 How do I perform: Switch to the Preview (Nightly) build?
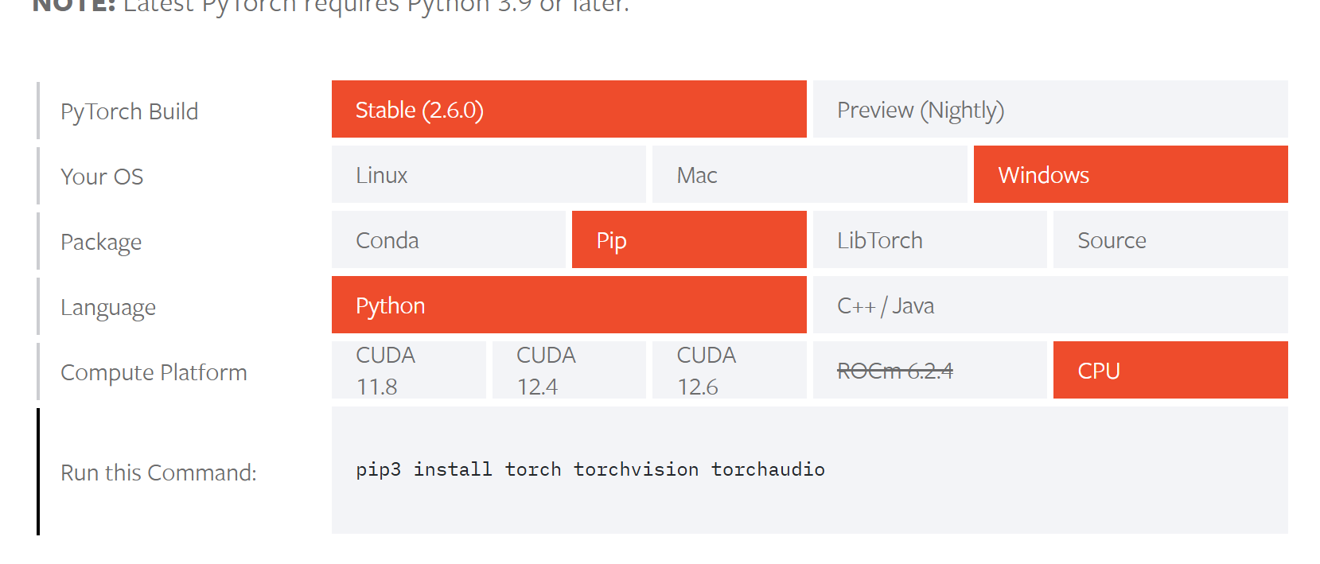click(1050, 109)
